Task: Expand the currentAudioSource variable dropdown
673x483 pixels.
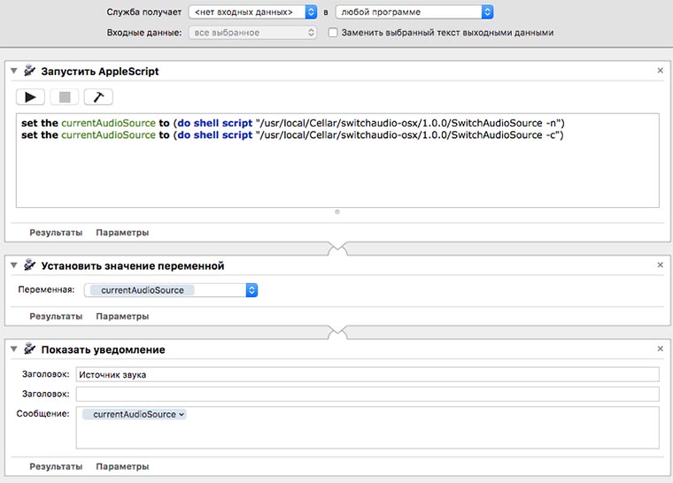Action: pos(251,290)
